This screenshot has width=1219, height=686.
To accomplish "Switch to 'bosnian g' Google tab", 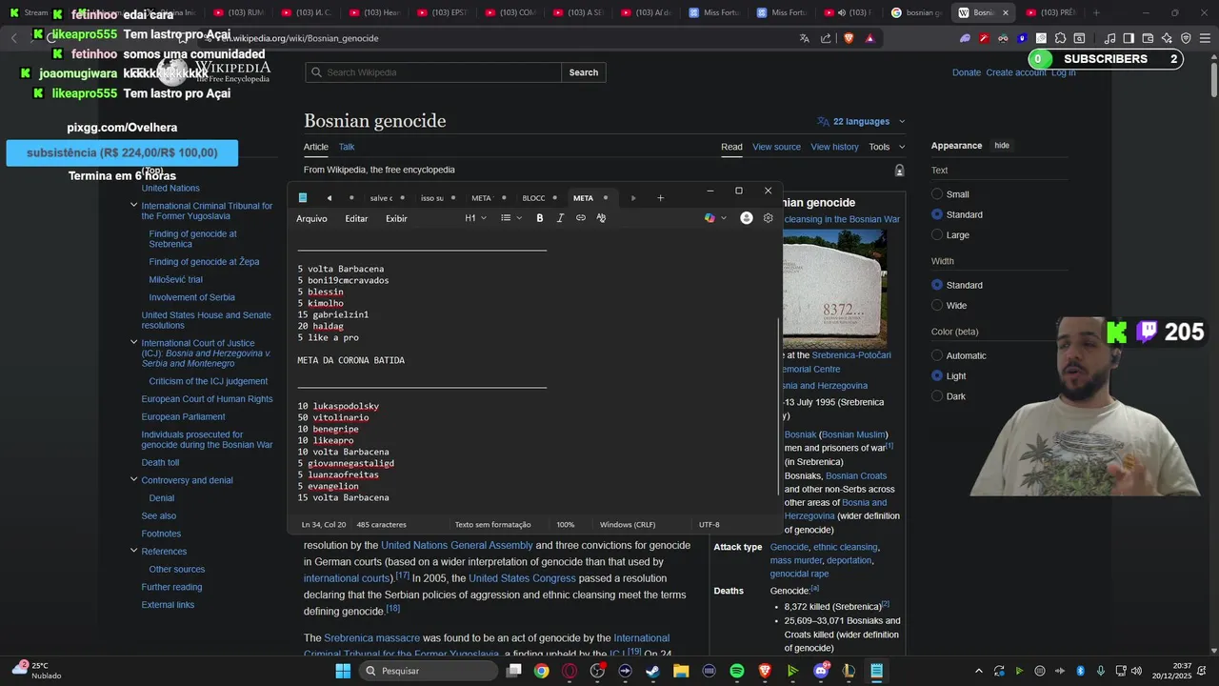I will coord(917,12).
